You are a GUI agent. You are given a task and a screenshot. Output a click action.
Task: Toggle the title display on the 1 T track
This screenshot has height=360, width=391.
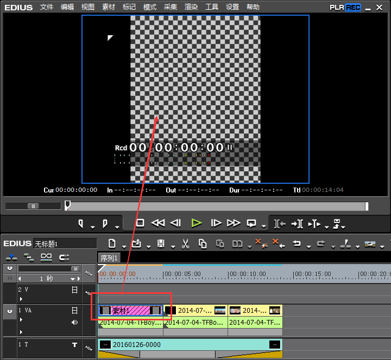point(75,345)
